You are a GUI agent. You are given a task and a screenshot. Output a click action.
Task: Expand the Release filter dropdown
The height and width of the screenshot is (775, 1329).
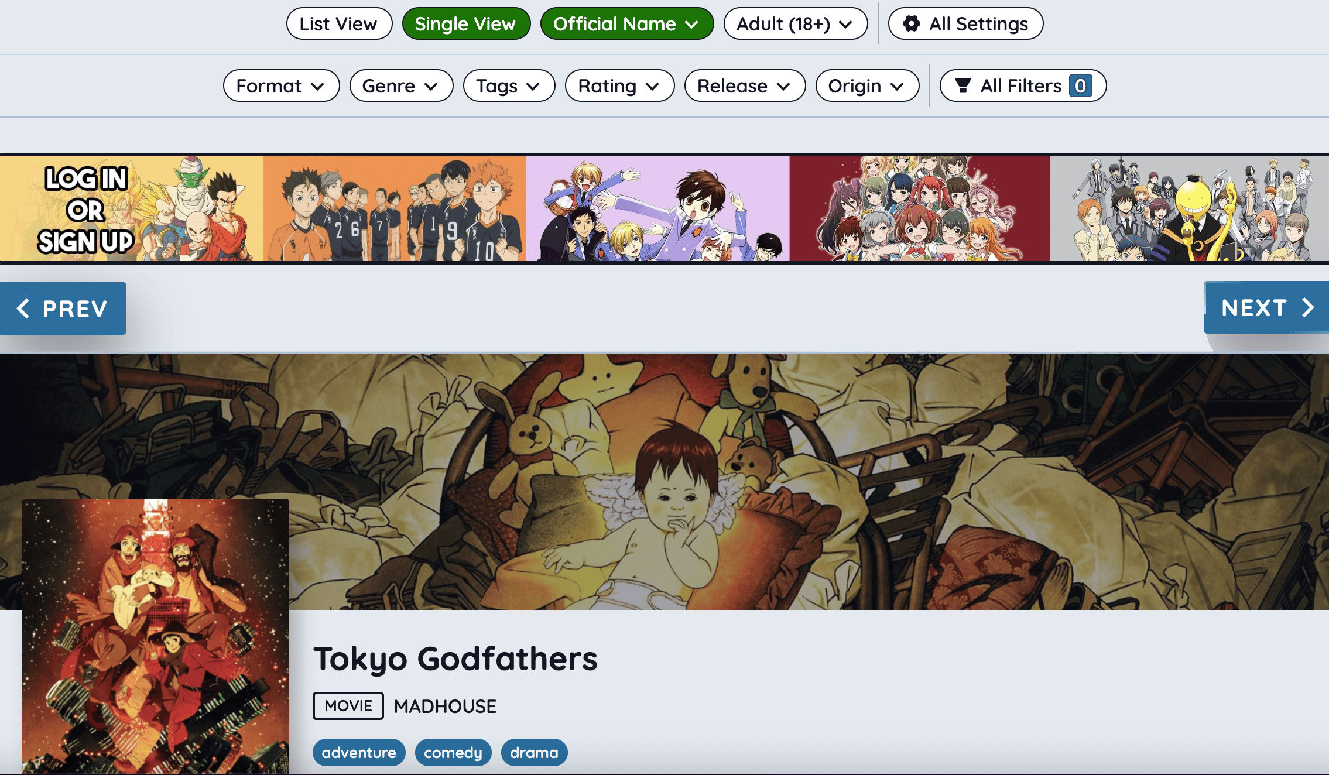click(x=745, y=86)
